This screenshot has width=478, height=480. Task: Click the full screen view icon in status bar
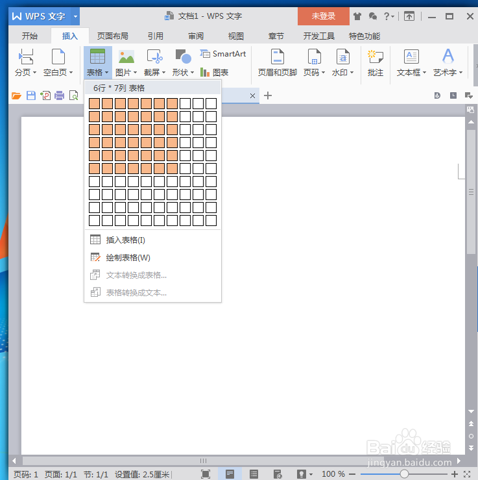[206, 474]
